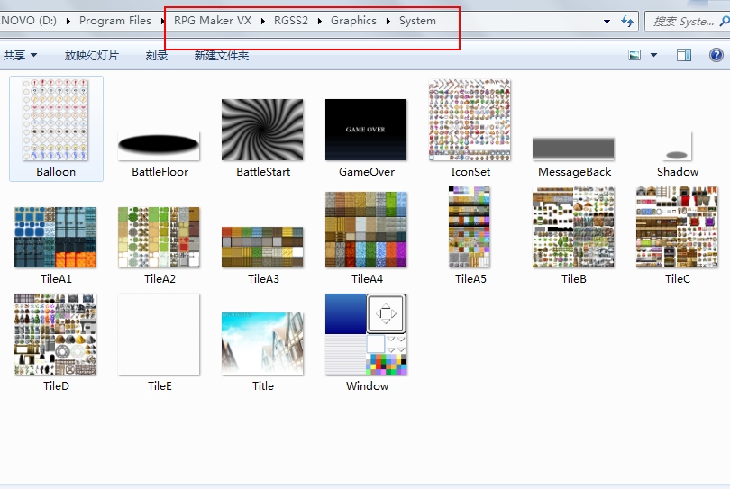730x489 pixels.
Task: Select the TileA5 tileset thumbnail
Action: tap(470, 227)
